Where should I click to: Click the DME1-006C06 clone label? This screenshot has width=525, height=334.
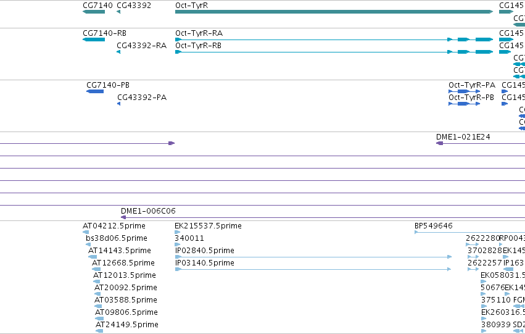pos(148,211)
